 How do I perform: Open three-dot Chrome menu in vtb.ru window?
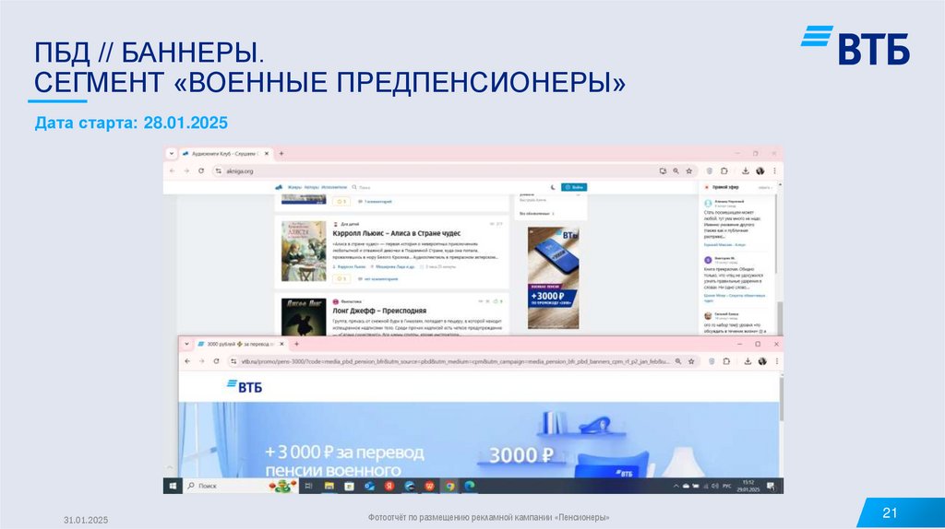(x=777, y=361)
